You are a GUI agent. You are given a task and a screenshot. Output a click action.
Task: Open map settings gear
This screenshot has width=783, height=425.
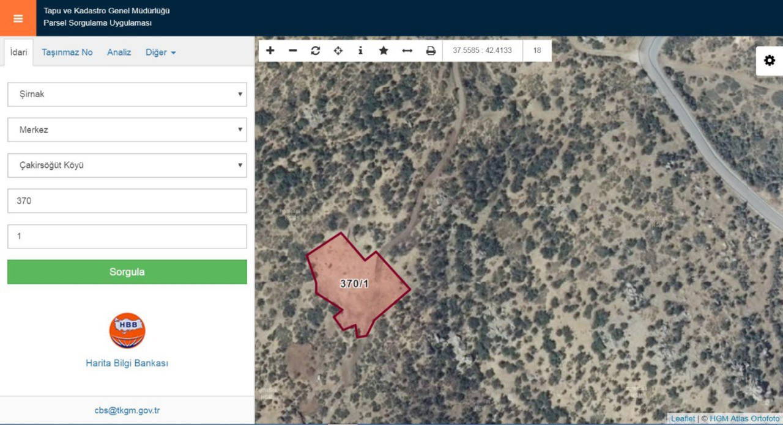[769, 60]
